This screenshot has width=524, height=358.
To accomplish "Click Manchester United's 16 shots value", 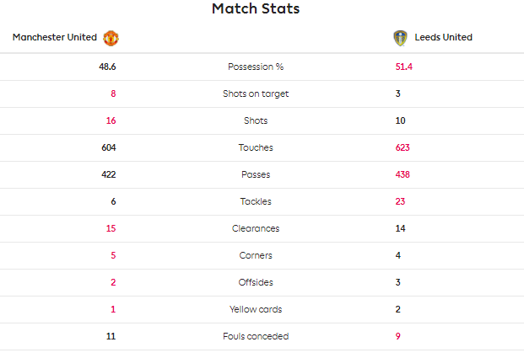I will [111, 120].
